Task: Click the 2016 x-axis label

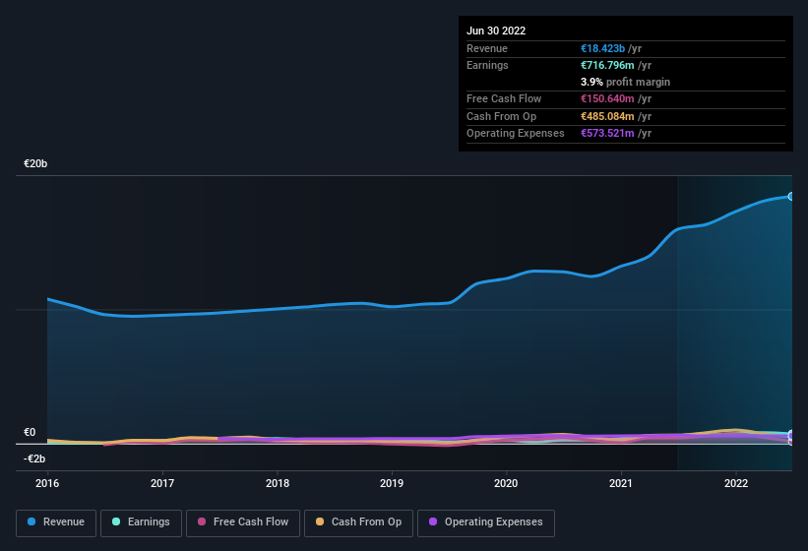Action: click(47, 483)
